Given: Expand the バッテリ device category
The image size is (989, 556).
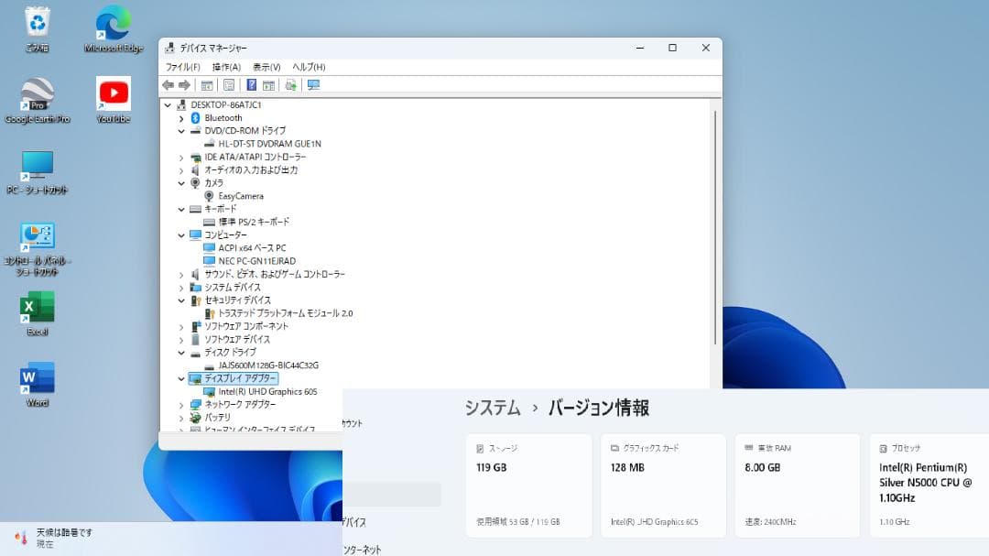Looking at the screenshot, I should point(180,417).
